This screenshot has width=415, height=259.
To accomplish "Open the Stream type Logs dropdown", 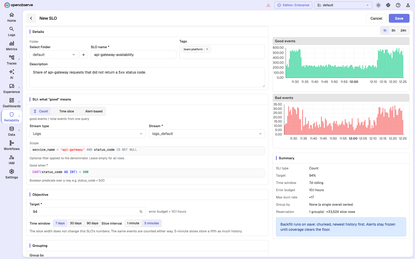I will tap(88, 134).
